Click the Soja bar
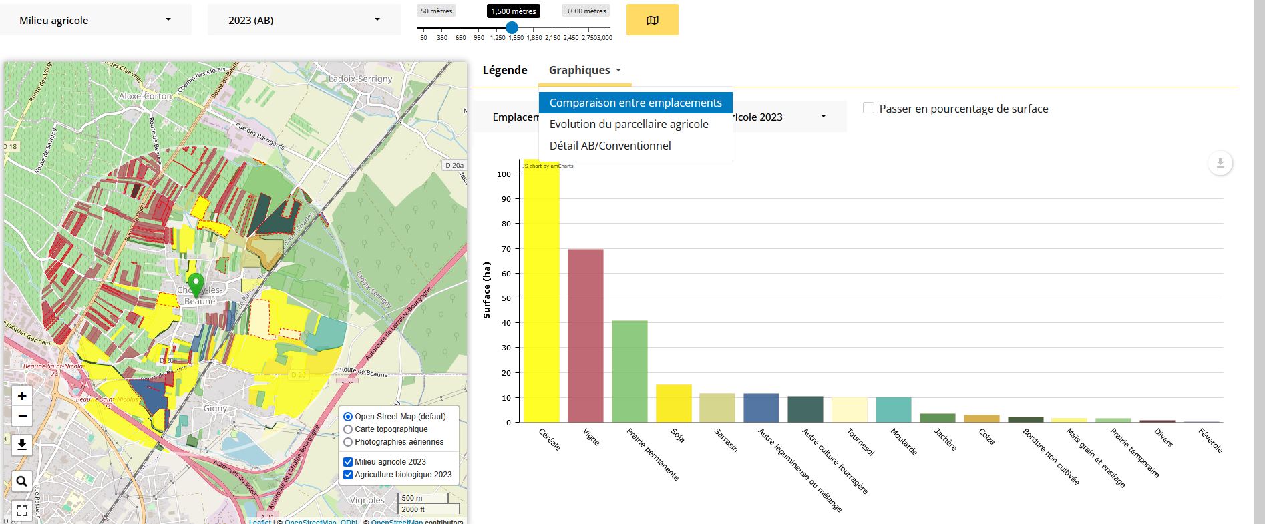 (674, 403)
